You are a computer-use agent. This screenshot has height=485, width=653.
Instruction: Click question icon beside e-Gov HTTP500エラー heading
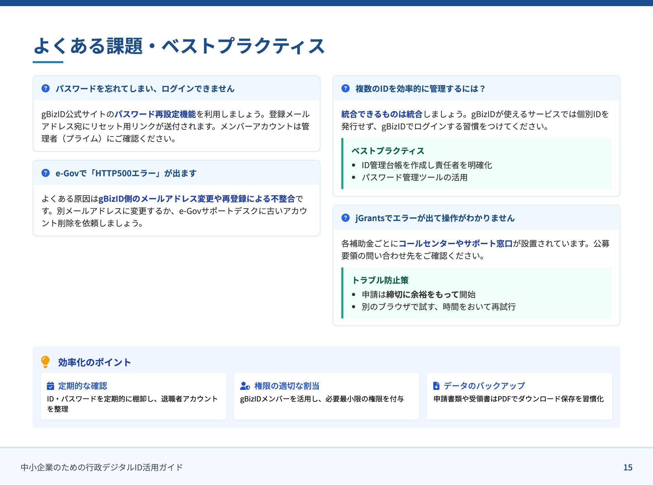(46, 173)
